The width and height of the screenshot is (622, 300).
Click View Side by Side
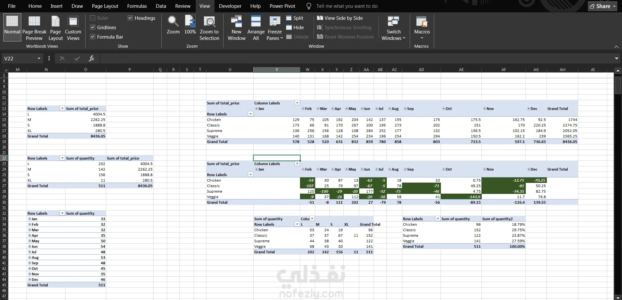click(340, 18)
